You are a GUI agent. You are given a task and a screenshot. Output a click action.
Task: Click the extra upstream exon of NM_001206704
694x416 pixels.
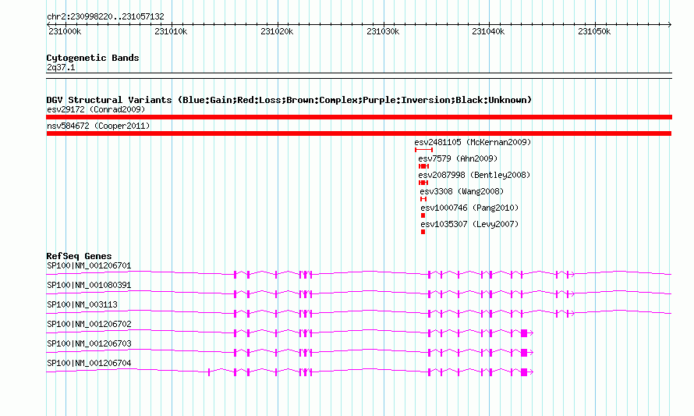click(209, 372)
